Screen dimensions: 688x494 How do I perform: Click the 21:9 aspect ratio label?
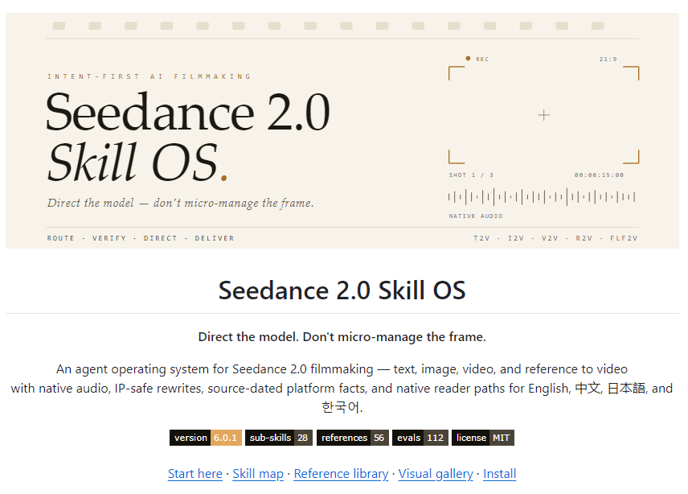pyautogui.click(x=608, y=59)
